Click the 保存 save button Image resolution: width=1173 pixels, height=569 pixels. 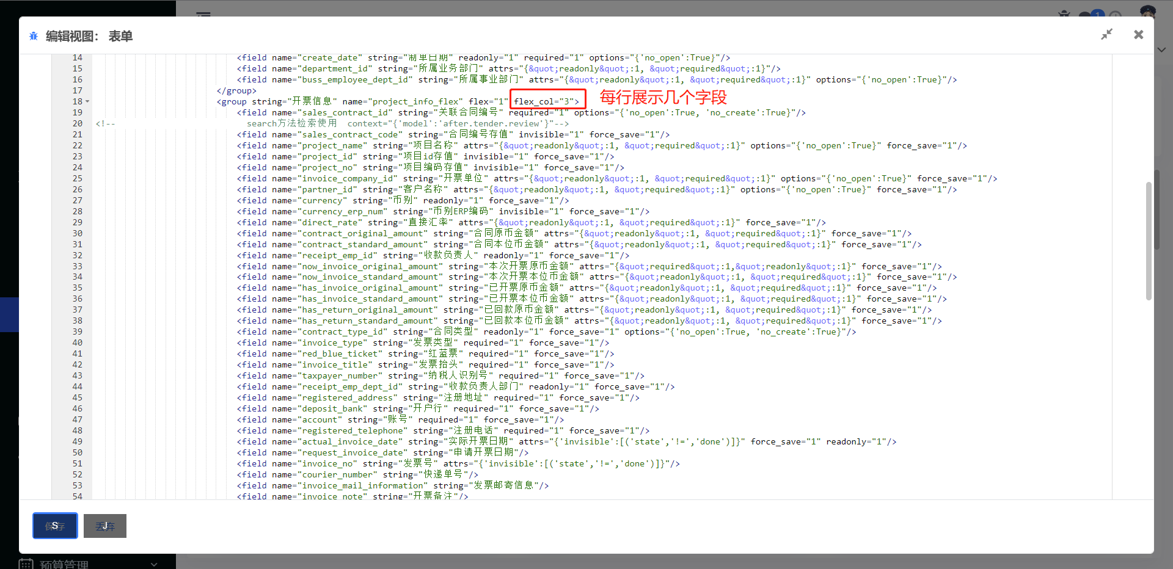pyautogui.click(x=55, y=526)
